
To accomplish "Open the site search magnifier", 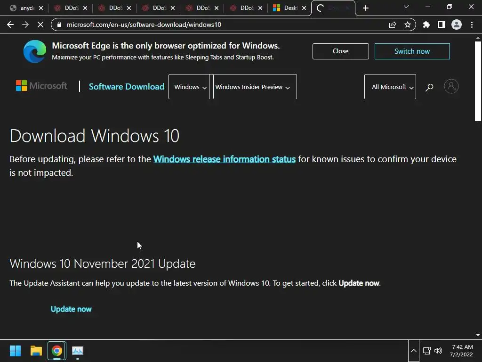I will coord(429,87).
